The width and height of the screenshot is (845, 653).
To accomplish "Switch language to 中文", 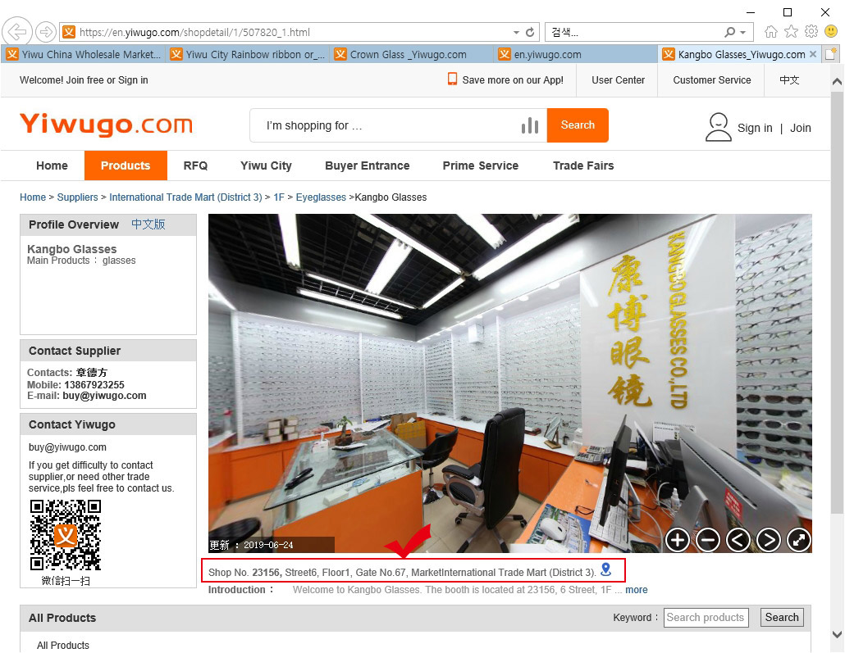I will tap(789, 80).
